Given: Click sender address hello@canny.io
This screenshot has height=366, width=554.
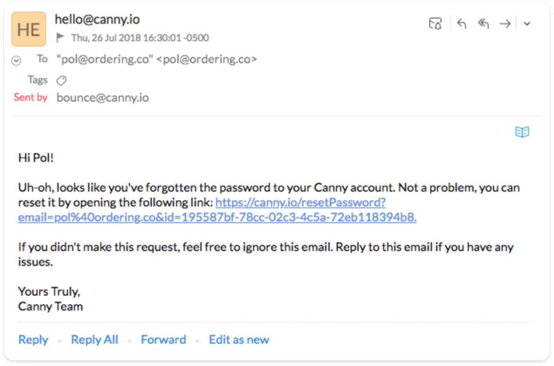Looking at the screenshot, I should pyautogui.click(x=97, y=19).
